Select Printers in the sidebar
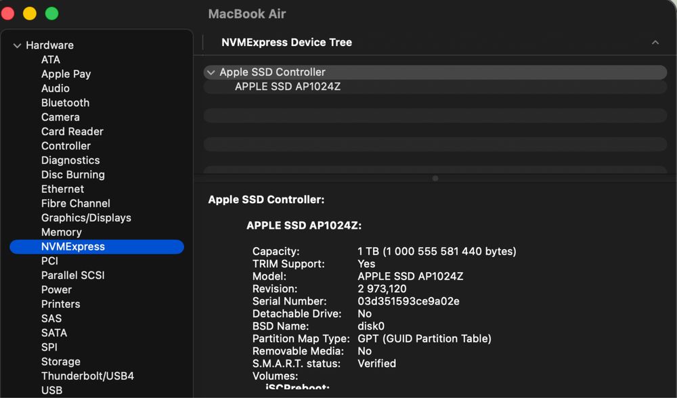The width and height of the screenshot is (677, 398). coord(60,304)
